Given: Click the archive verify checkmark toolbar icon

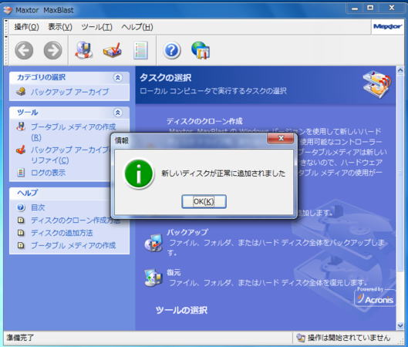Looking at the screenshot, I should 113,50.
